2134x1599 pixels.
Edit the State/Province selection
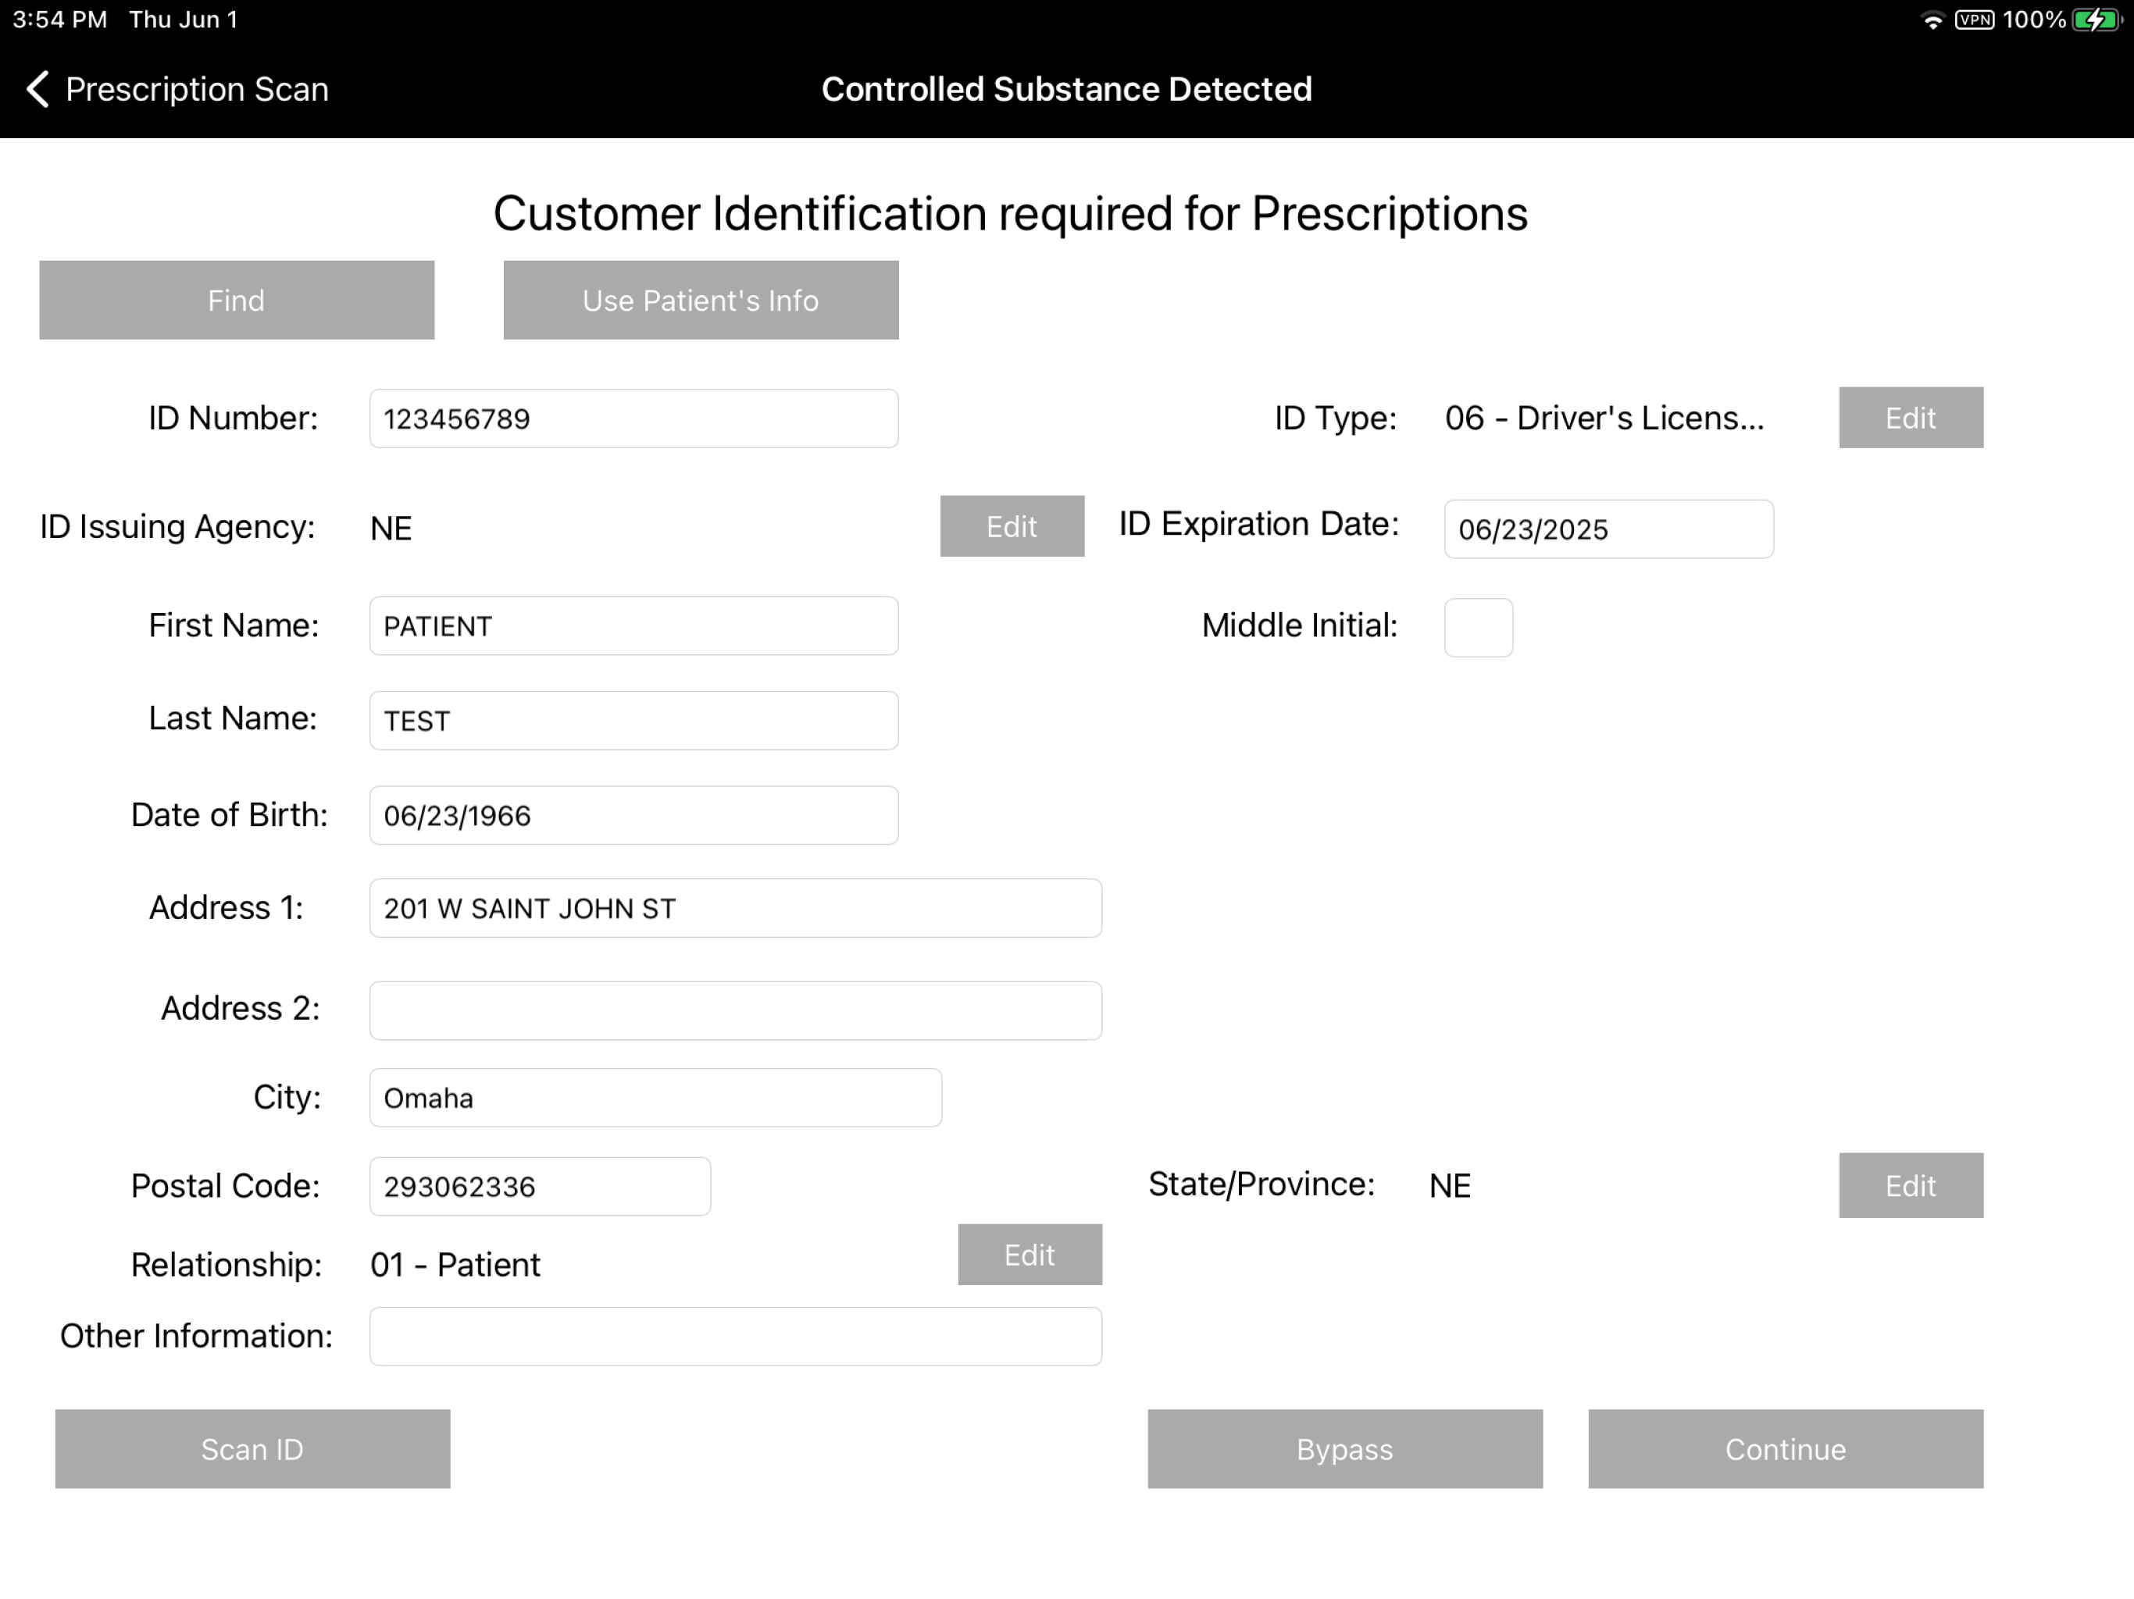tap(1910, 1185)
